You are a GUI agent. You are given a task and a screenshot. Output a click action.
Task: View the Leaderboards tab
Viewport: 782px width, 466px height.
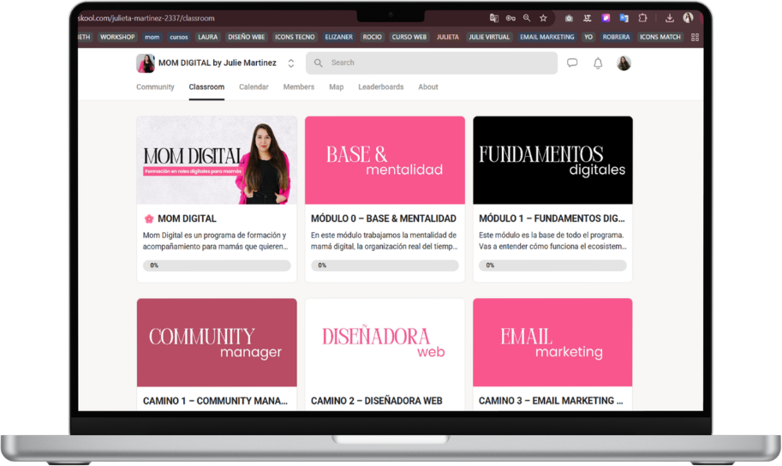(x=380, y=87)
